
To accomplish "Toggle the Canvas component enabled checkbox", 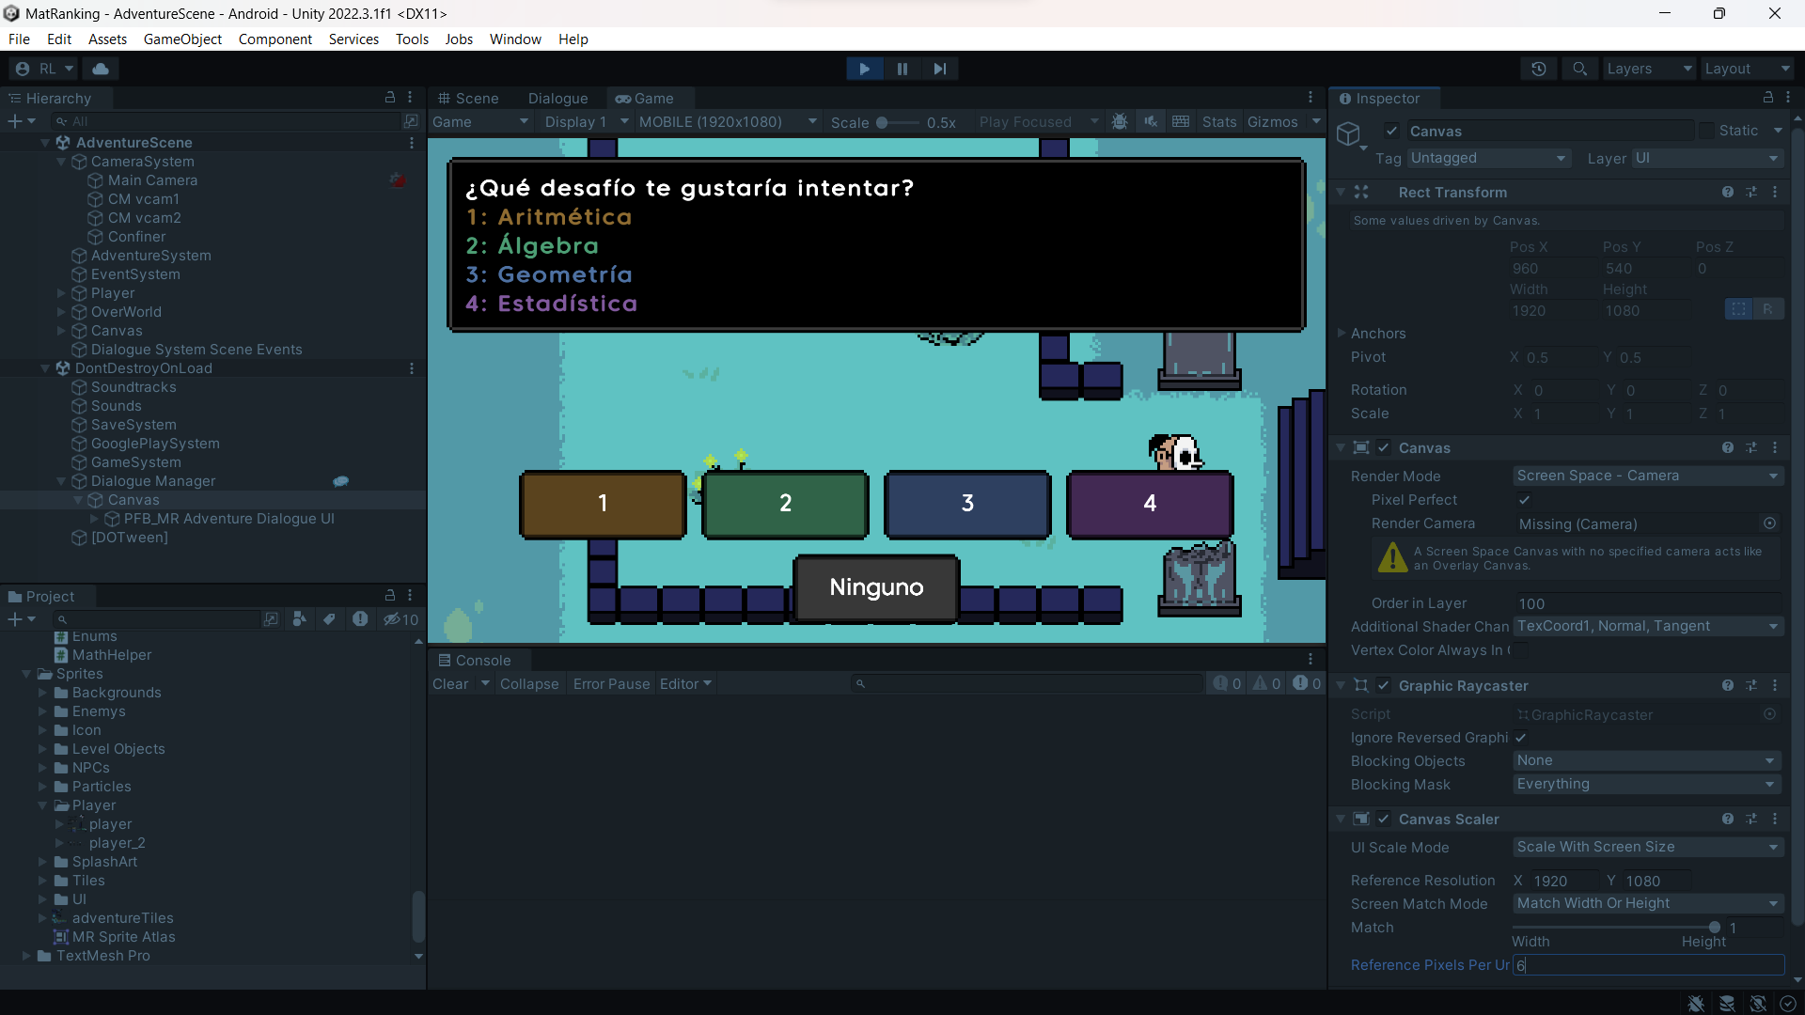I will point(1384,448).
